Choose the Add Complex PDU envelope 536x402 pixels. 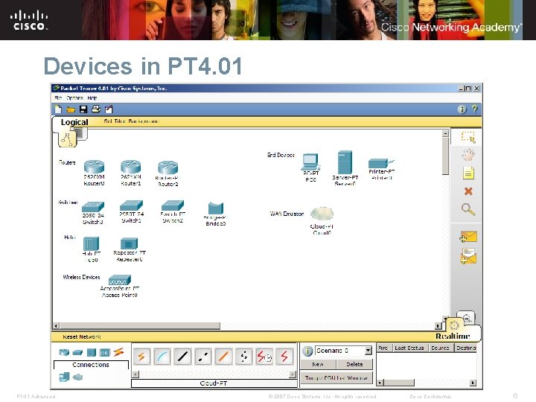pyautogui.click(x=468, y=256)
